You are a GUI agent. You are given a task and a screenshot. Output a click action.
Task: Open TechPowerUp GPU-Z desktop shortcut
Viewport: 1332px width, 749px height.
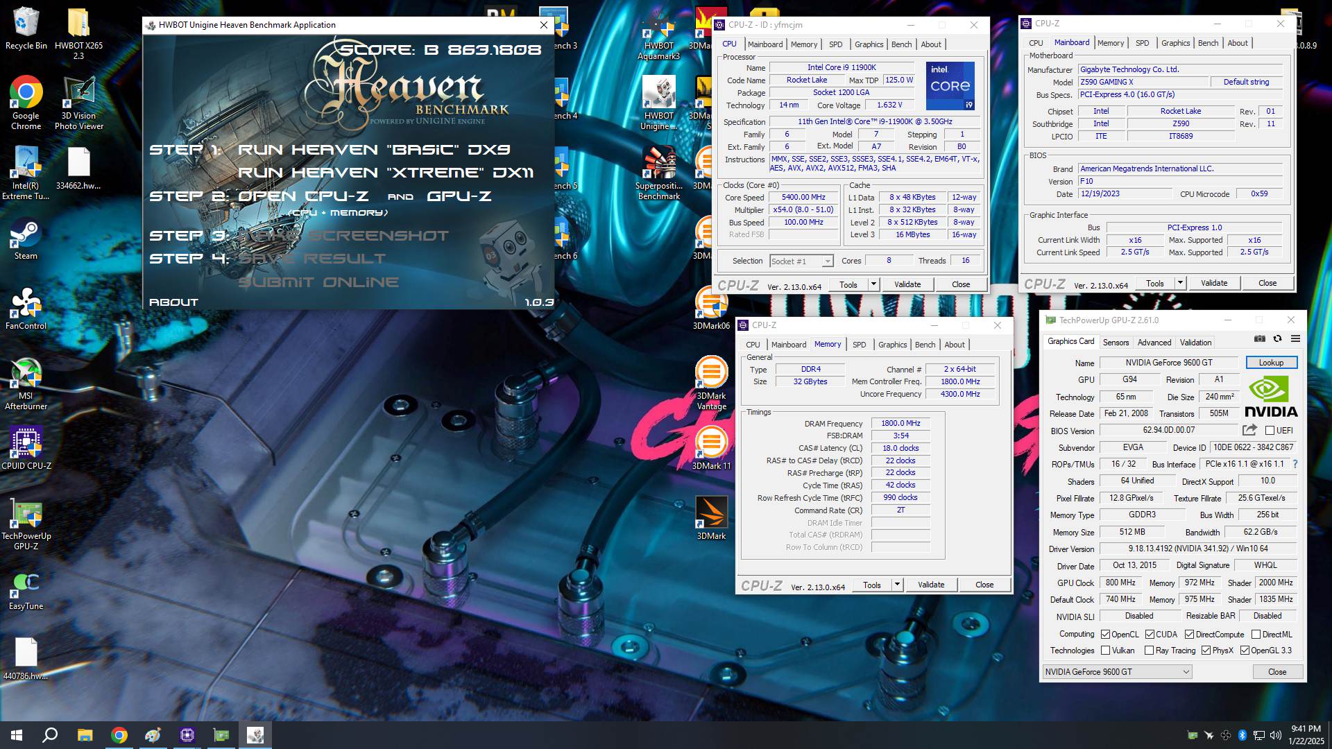pyautogui.click(x=26, y=524)
